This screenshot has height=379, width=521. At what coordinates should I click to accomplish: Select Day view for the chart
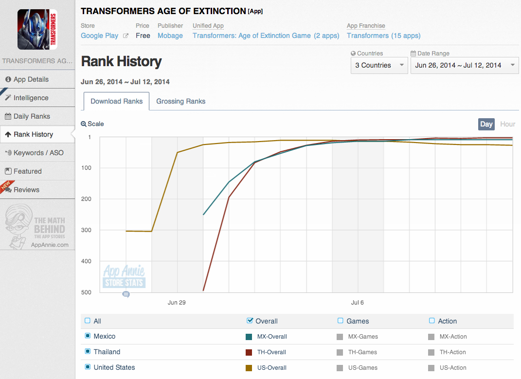486,124
